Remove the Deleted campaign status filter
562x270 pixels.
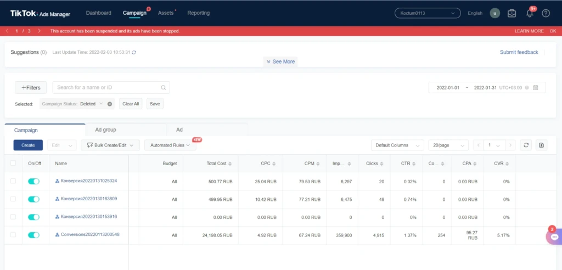[110, 104]
